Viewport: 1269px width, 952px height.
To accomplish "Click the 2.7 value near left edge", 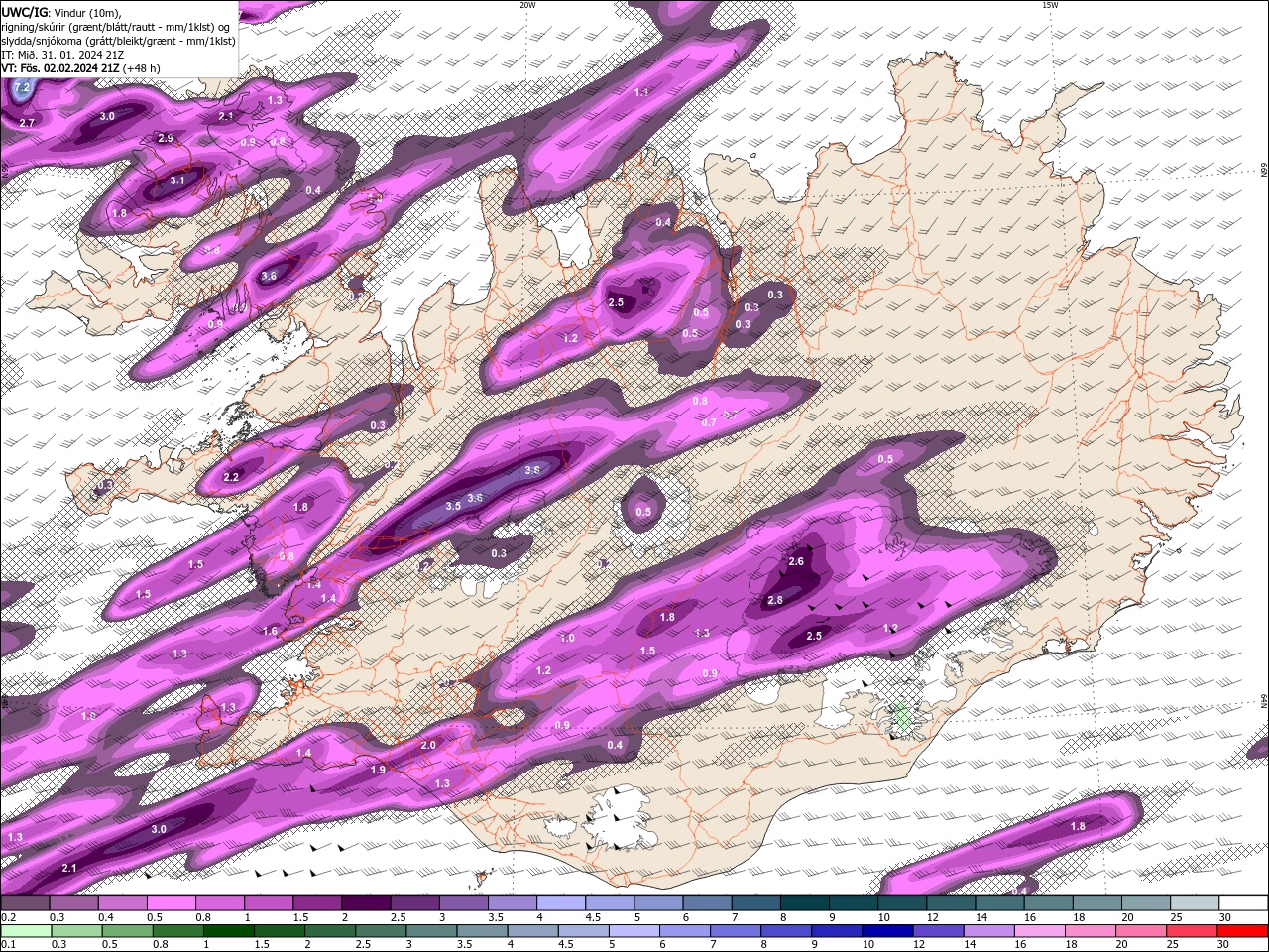I will point(27,122).
